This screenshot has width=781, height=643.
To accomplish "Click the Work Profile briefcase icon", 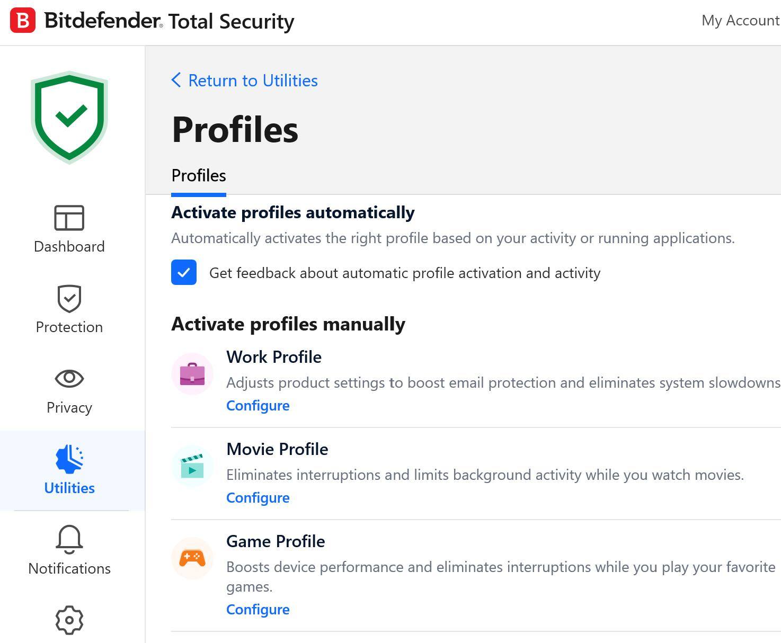I will click(x=192, y=374).
